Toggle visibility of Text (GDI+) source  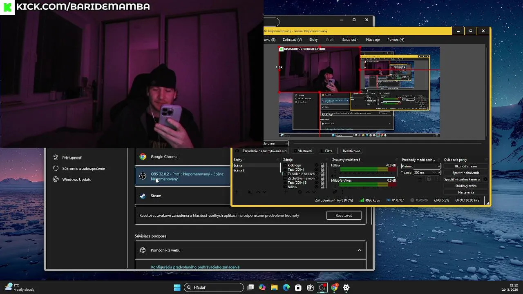[x=316, y=169]
